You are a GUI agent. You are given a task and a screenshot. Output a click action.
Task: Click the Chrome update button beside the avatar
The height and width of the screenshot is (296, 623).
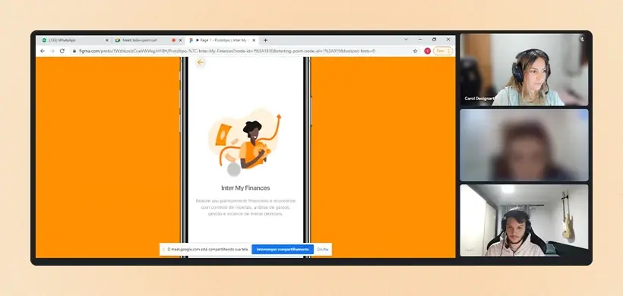pos(443,51)
